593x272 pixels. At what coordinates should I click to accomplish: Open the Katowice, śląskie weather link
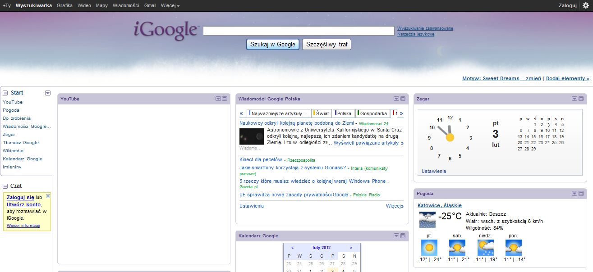[440, 205]
